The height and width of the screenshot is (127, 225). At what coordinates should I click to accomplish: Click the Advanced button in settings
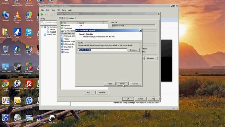coord(151,58)
